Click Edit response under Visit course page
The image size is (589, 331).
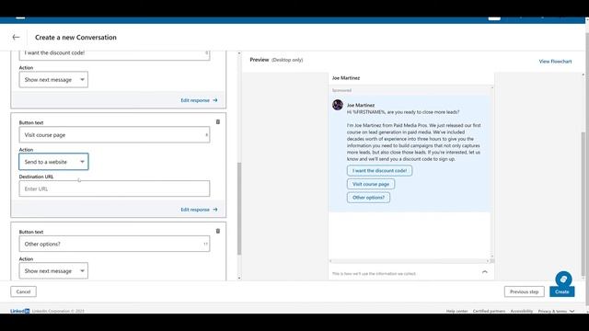[x=199, y=210]
